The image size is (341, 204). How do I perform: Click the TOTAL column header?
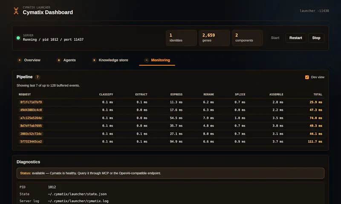tap(318, 94)
